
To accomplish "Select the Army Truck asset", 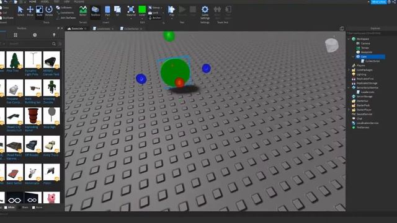I will (51, 146).
